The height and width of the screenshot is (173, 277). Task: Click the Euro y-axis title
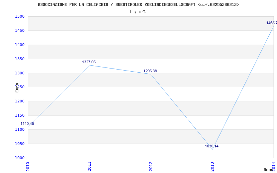[17, 88]
